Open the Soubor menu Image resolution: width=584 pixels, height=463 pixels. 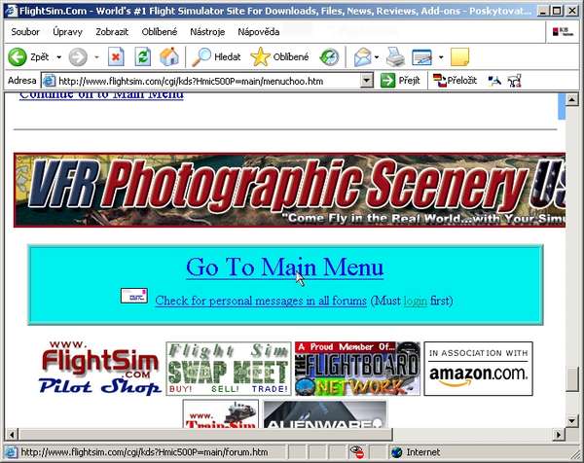click(25, 32)
